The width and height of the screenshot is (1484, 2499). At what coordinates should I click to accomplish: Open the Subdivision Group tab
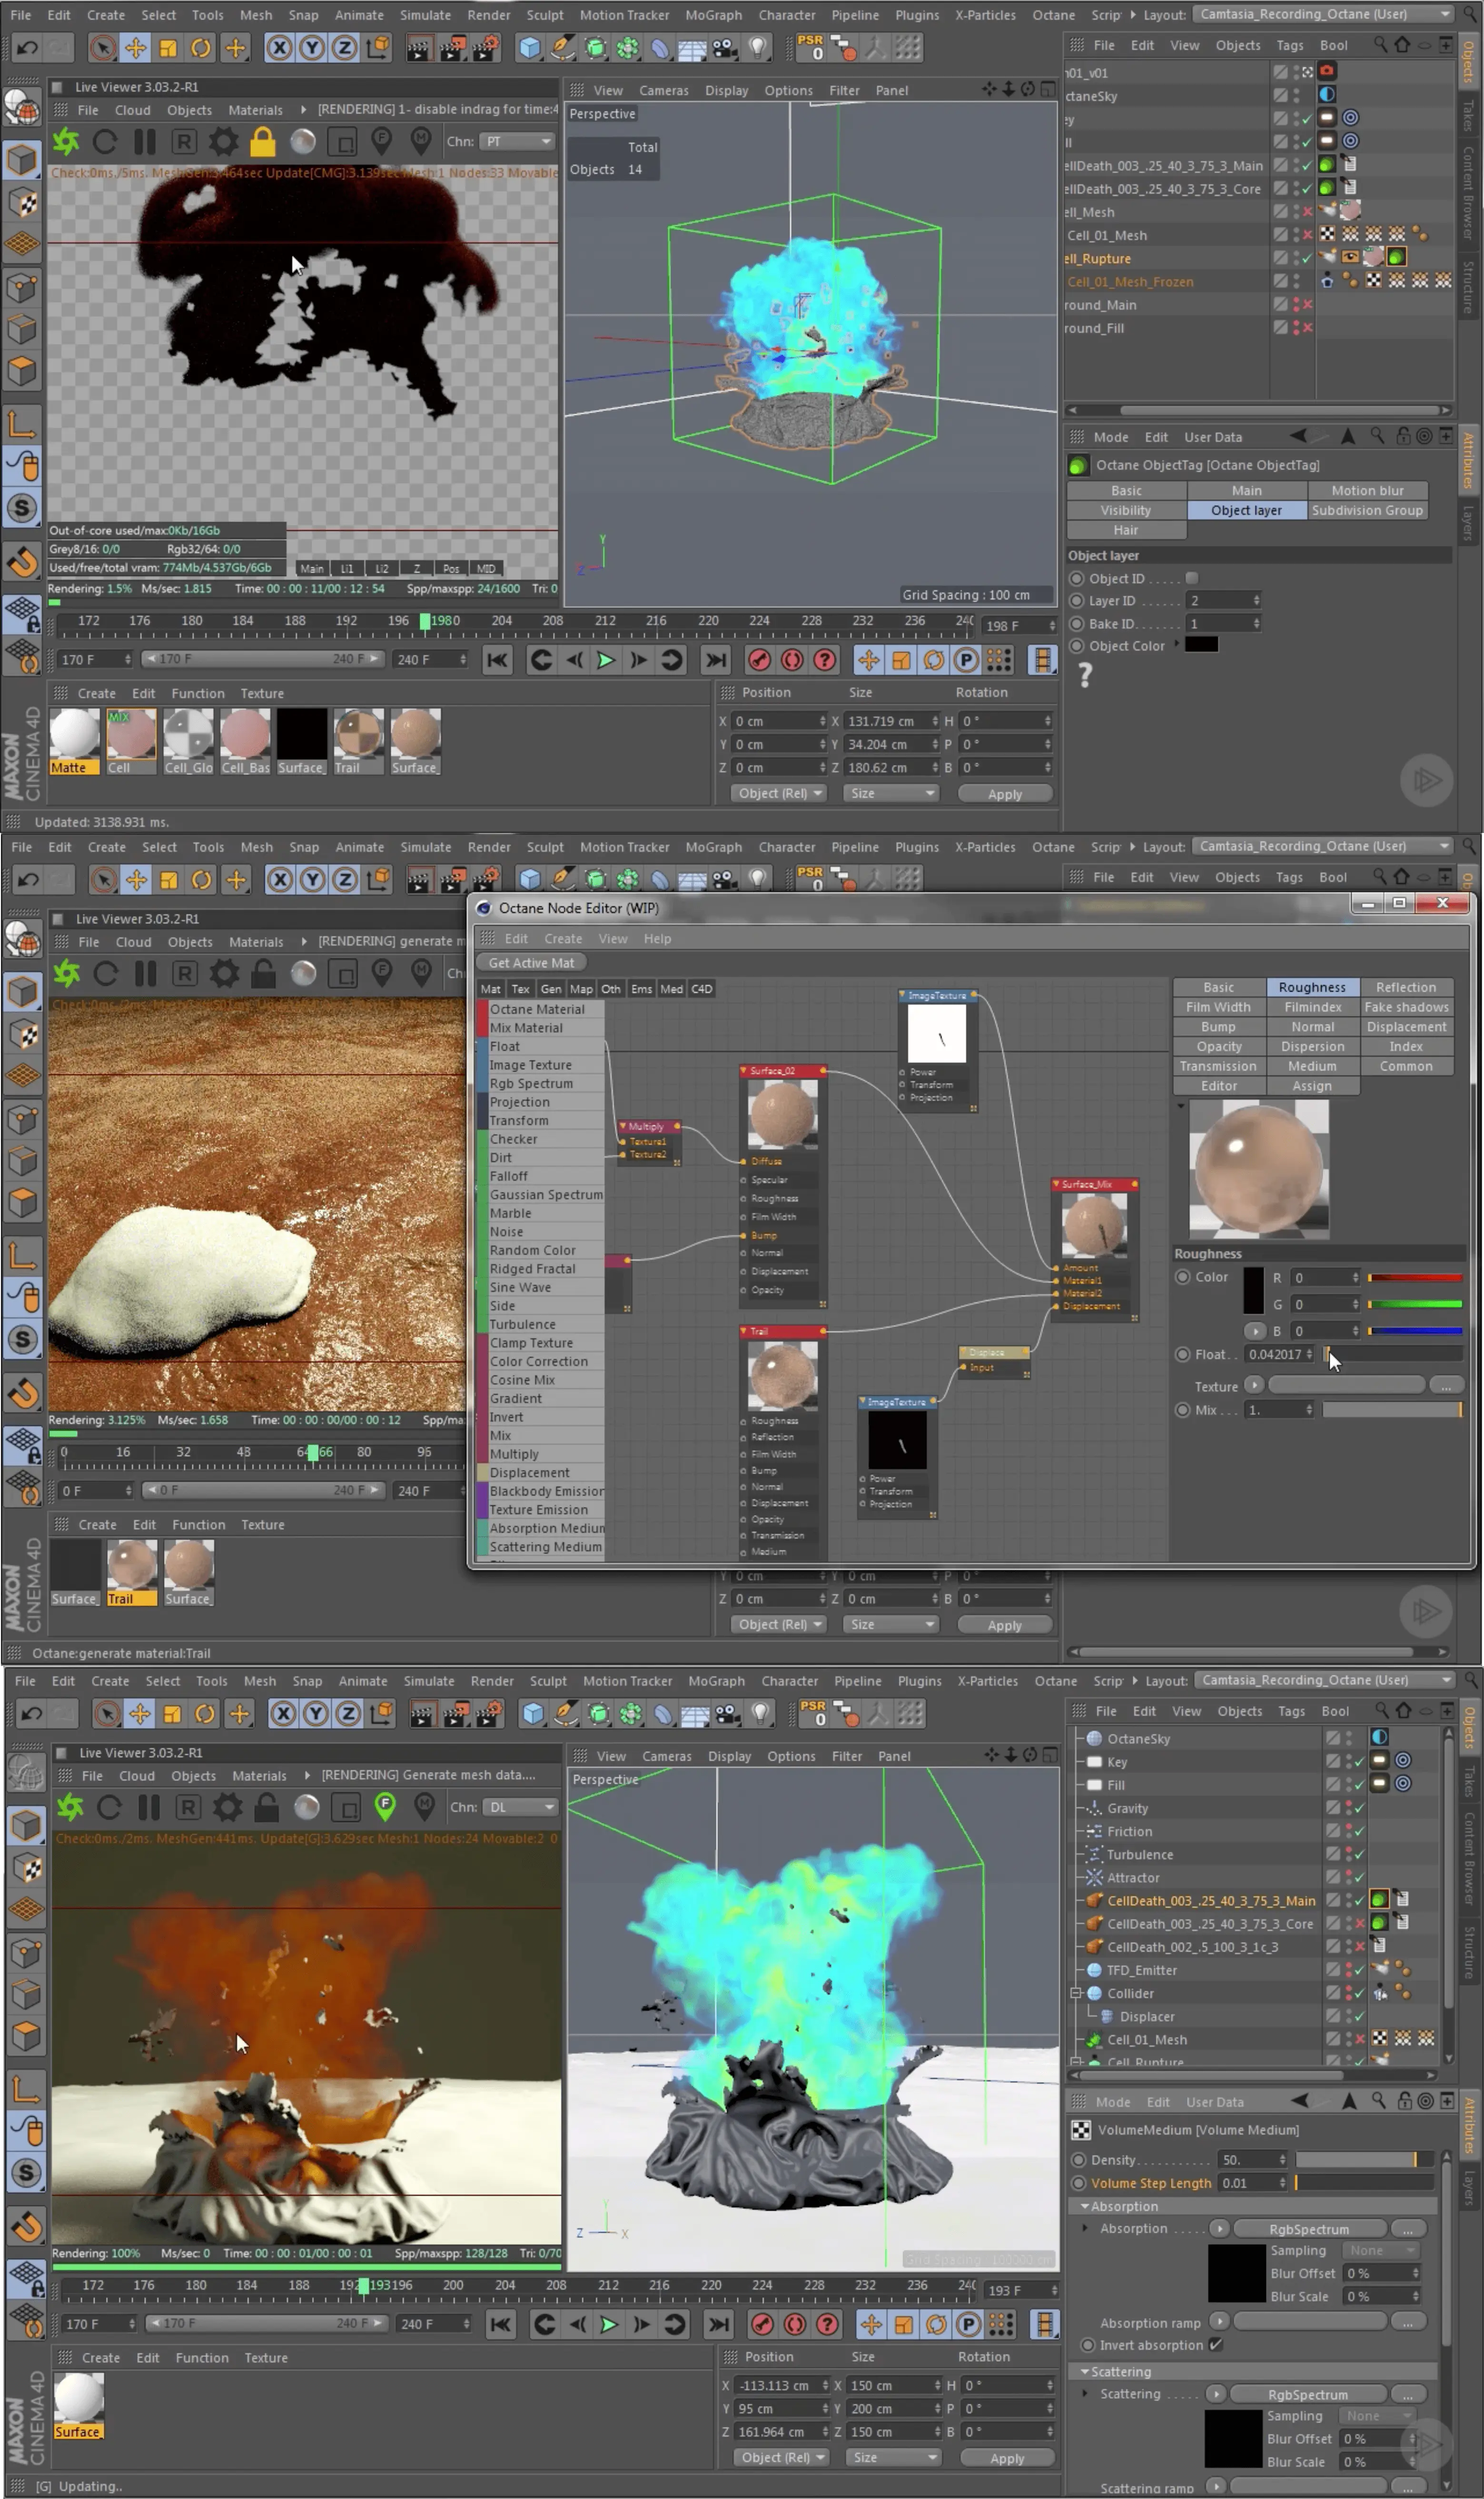(1367, 510)
